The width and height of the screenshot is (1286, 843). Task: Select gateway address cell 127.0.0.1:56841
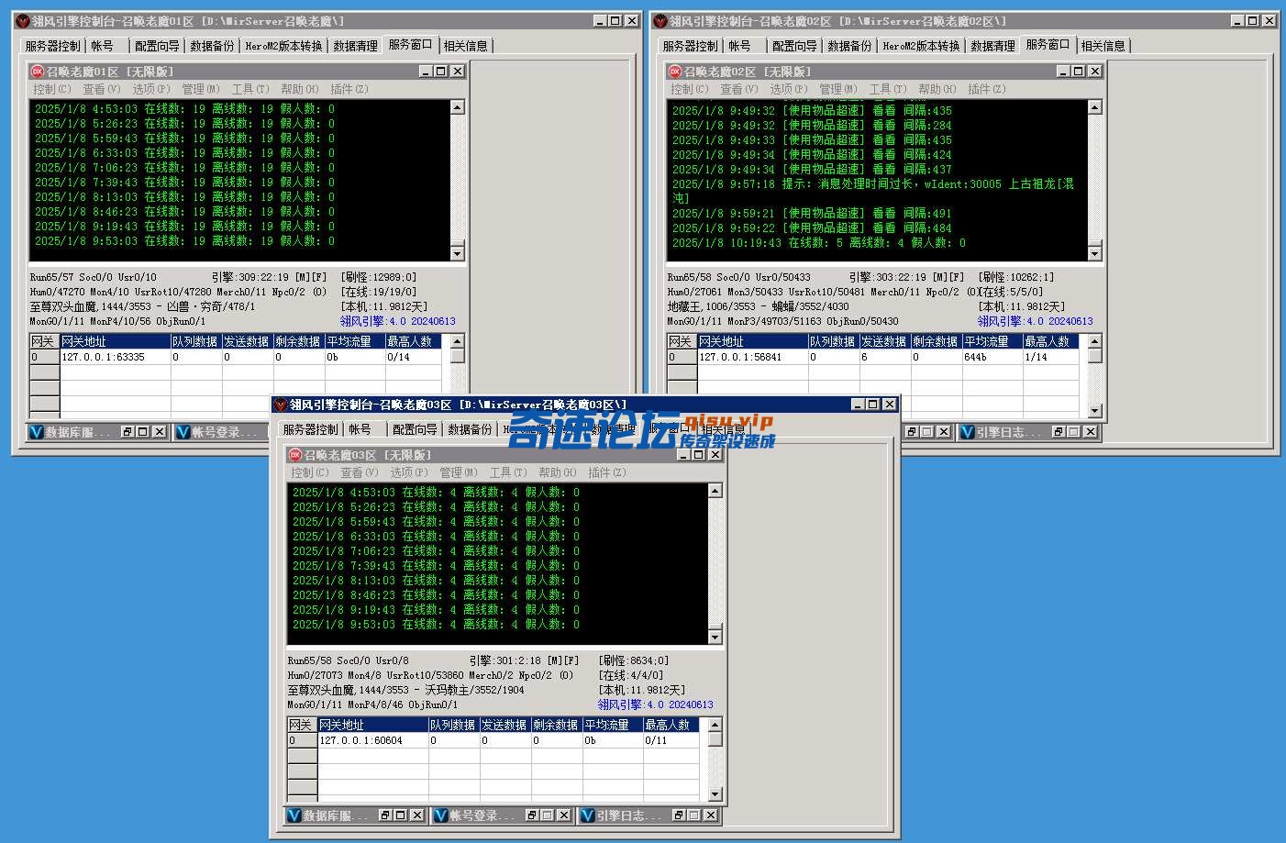752,357
